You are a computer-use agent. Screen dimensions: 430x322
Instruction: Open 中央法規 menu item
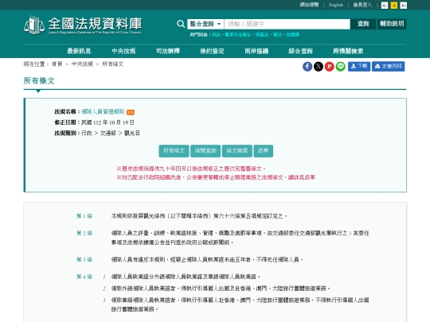pyautogui.click(x=123, y=51)
